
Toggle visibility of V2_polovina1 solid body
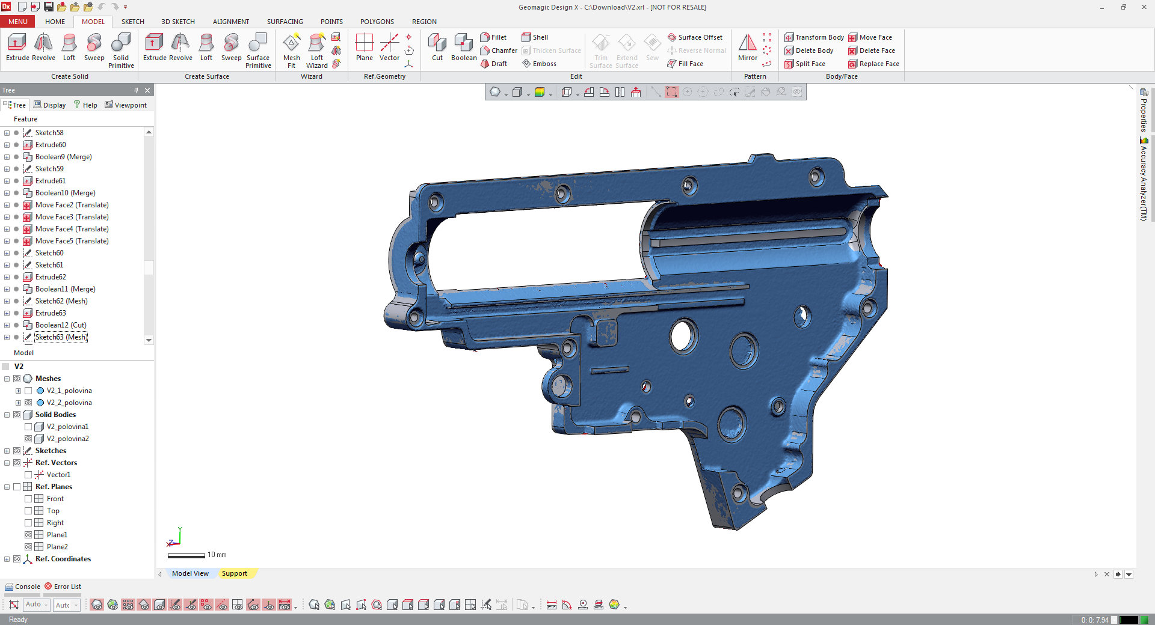coord(28,427)
